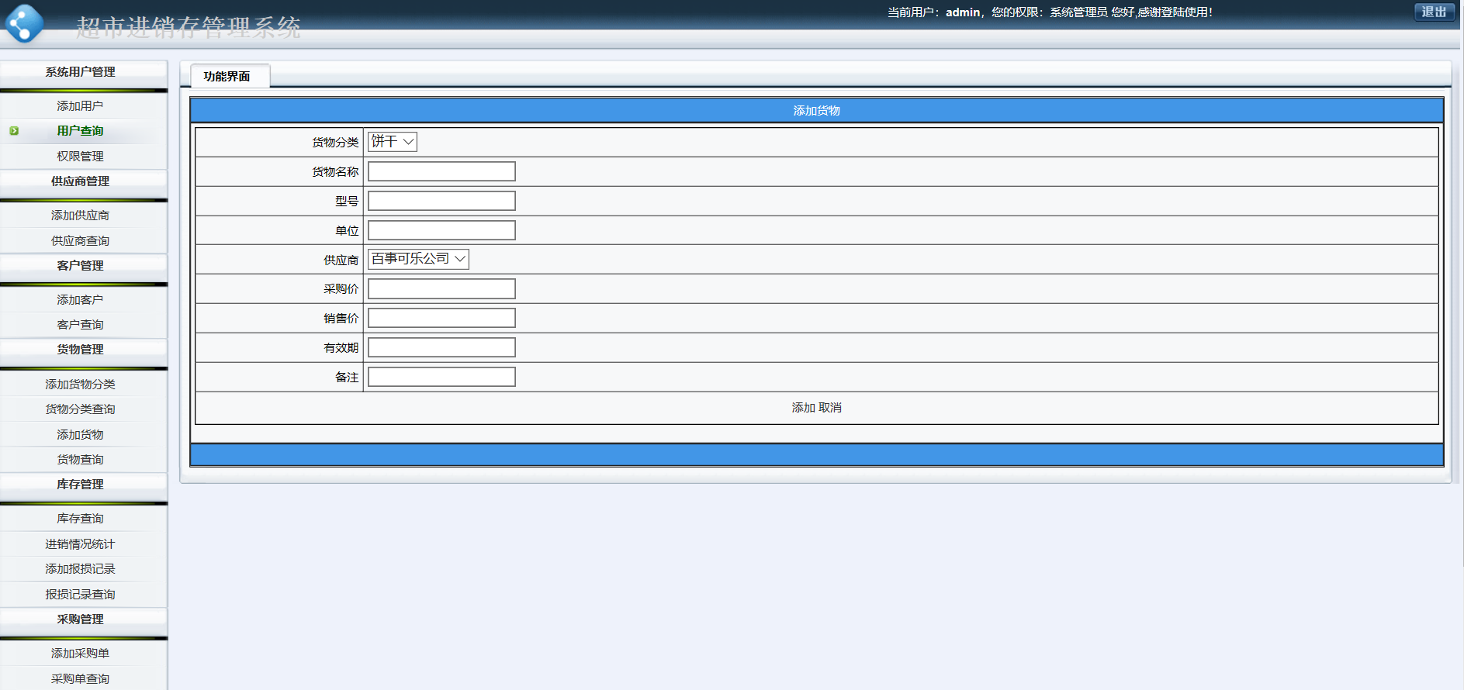1464x690 pixels.
Task: Click the 当前用户 admin status text
Action: (x=1050, y=12)
